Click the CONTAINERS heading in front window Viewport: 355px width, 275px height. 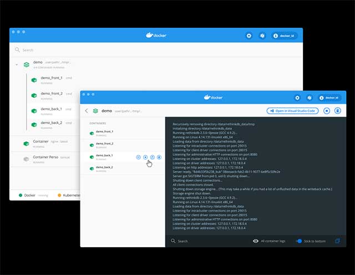(98, 123)
